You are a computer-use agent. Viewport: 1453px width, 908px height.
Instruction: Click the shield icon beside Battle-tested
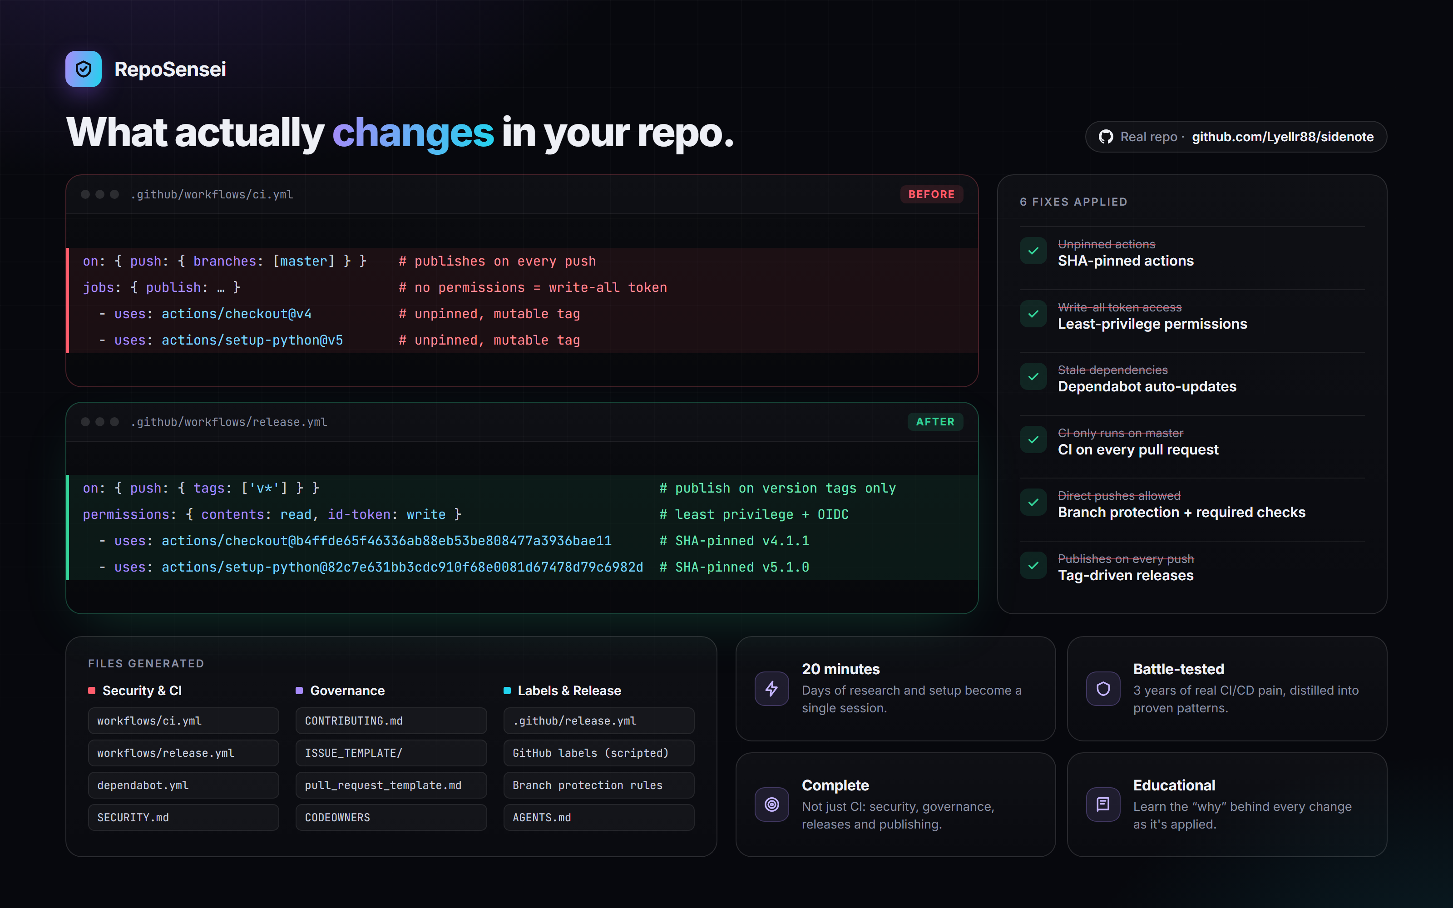[1103, 688]
